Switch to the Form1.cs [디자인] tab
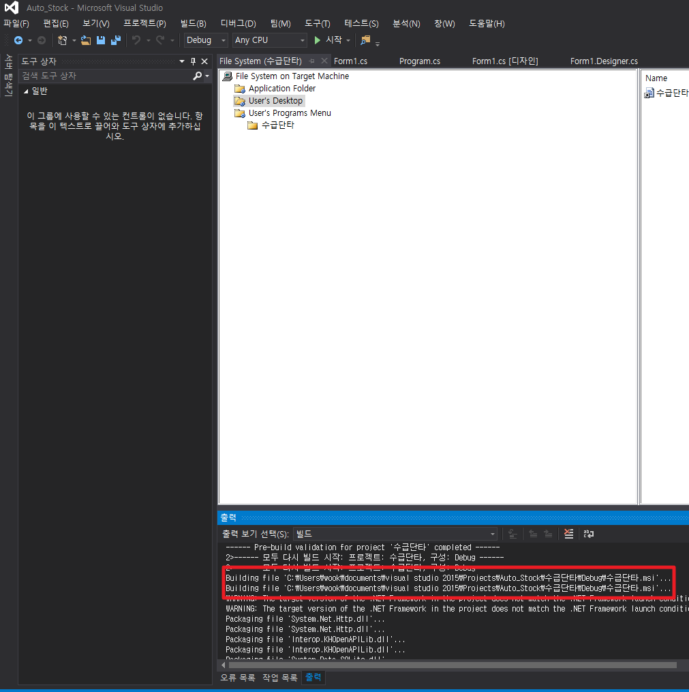 [x=505, y=61]
